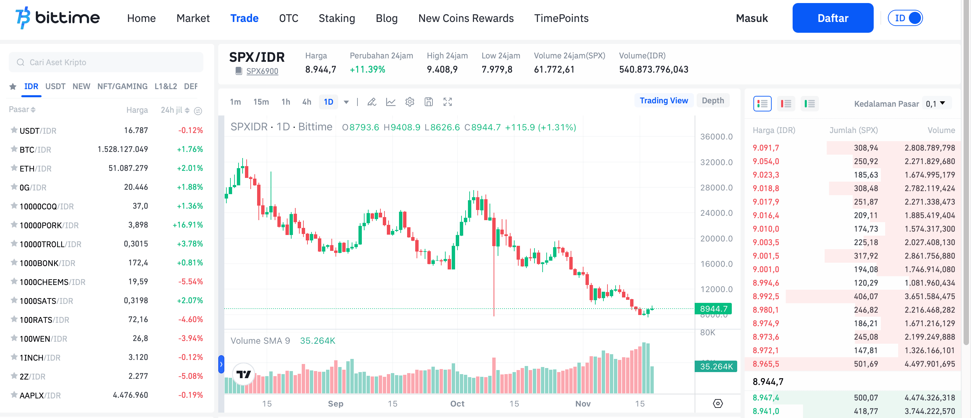Image resolution: width=971 pixels, height=418 pixels.
Task: Switch order book to buy-only view
Action: coord(810,104)
